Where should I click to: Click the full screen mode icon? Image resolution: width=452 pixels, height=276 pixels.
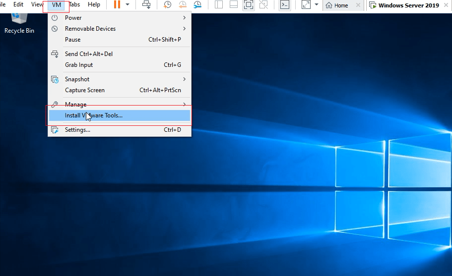[x=249, y=4]
